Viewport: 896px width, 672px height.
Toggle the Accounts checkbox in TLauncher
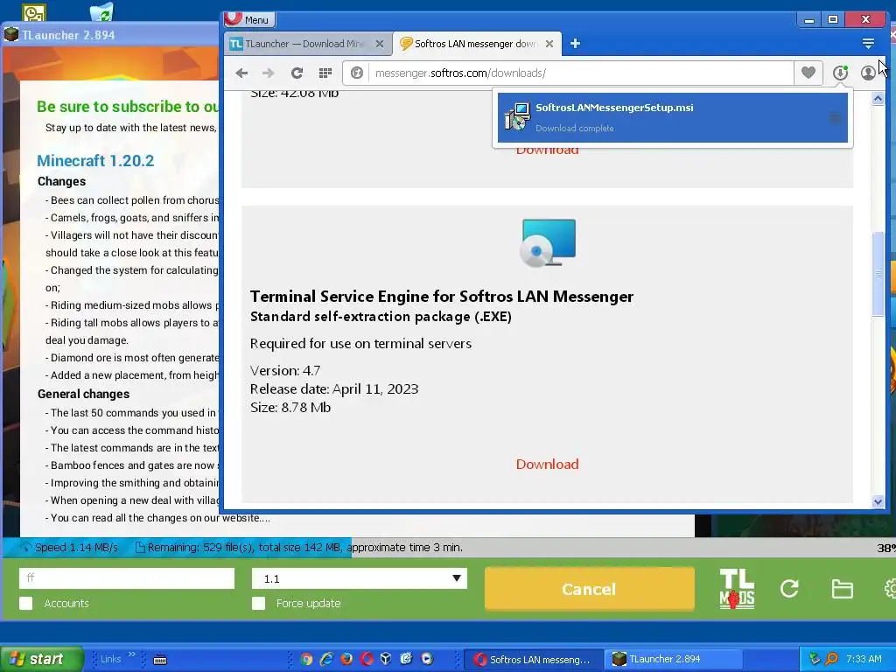point(25,604)
